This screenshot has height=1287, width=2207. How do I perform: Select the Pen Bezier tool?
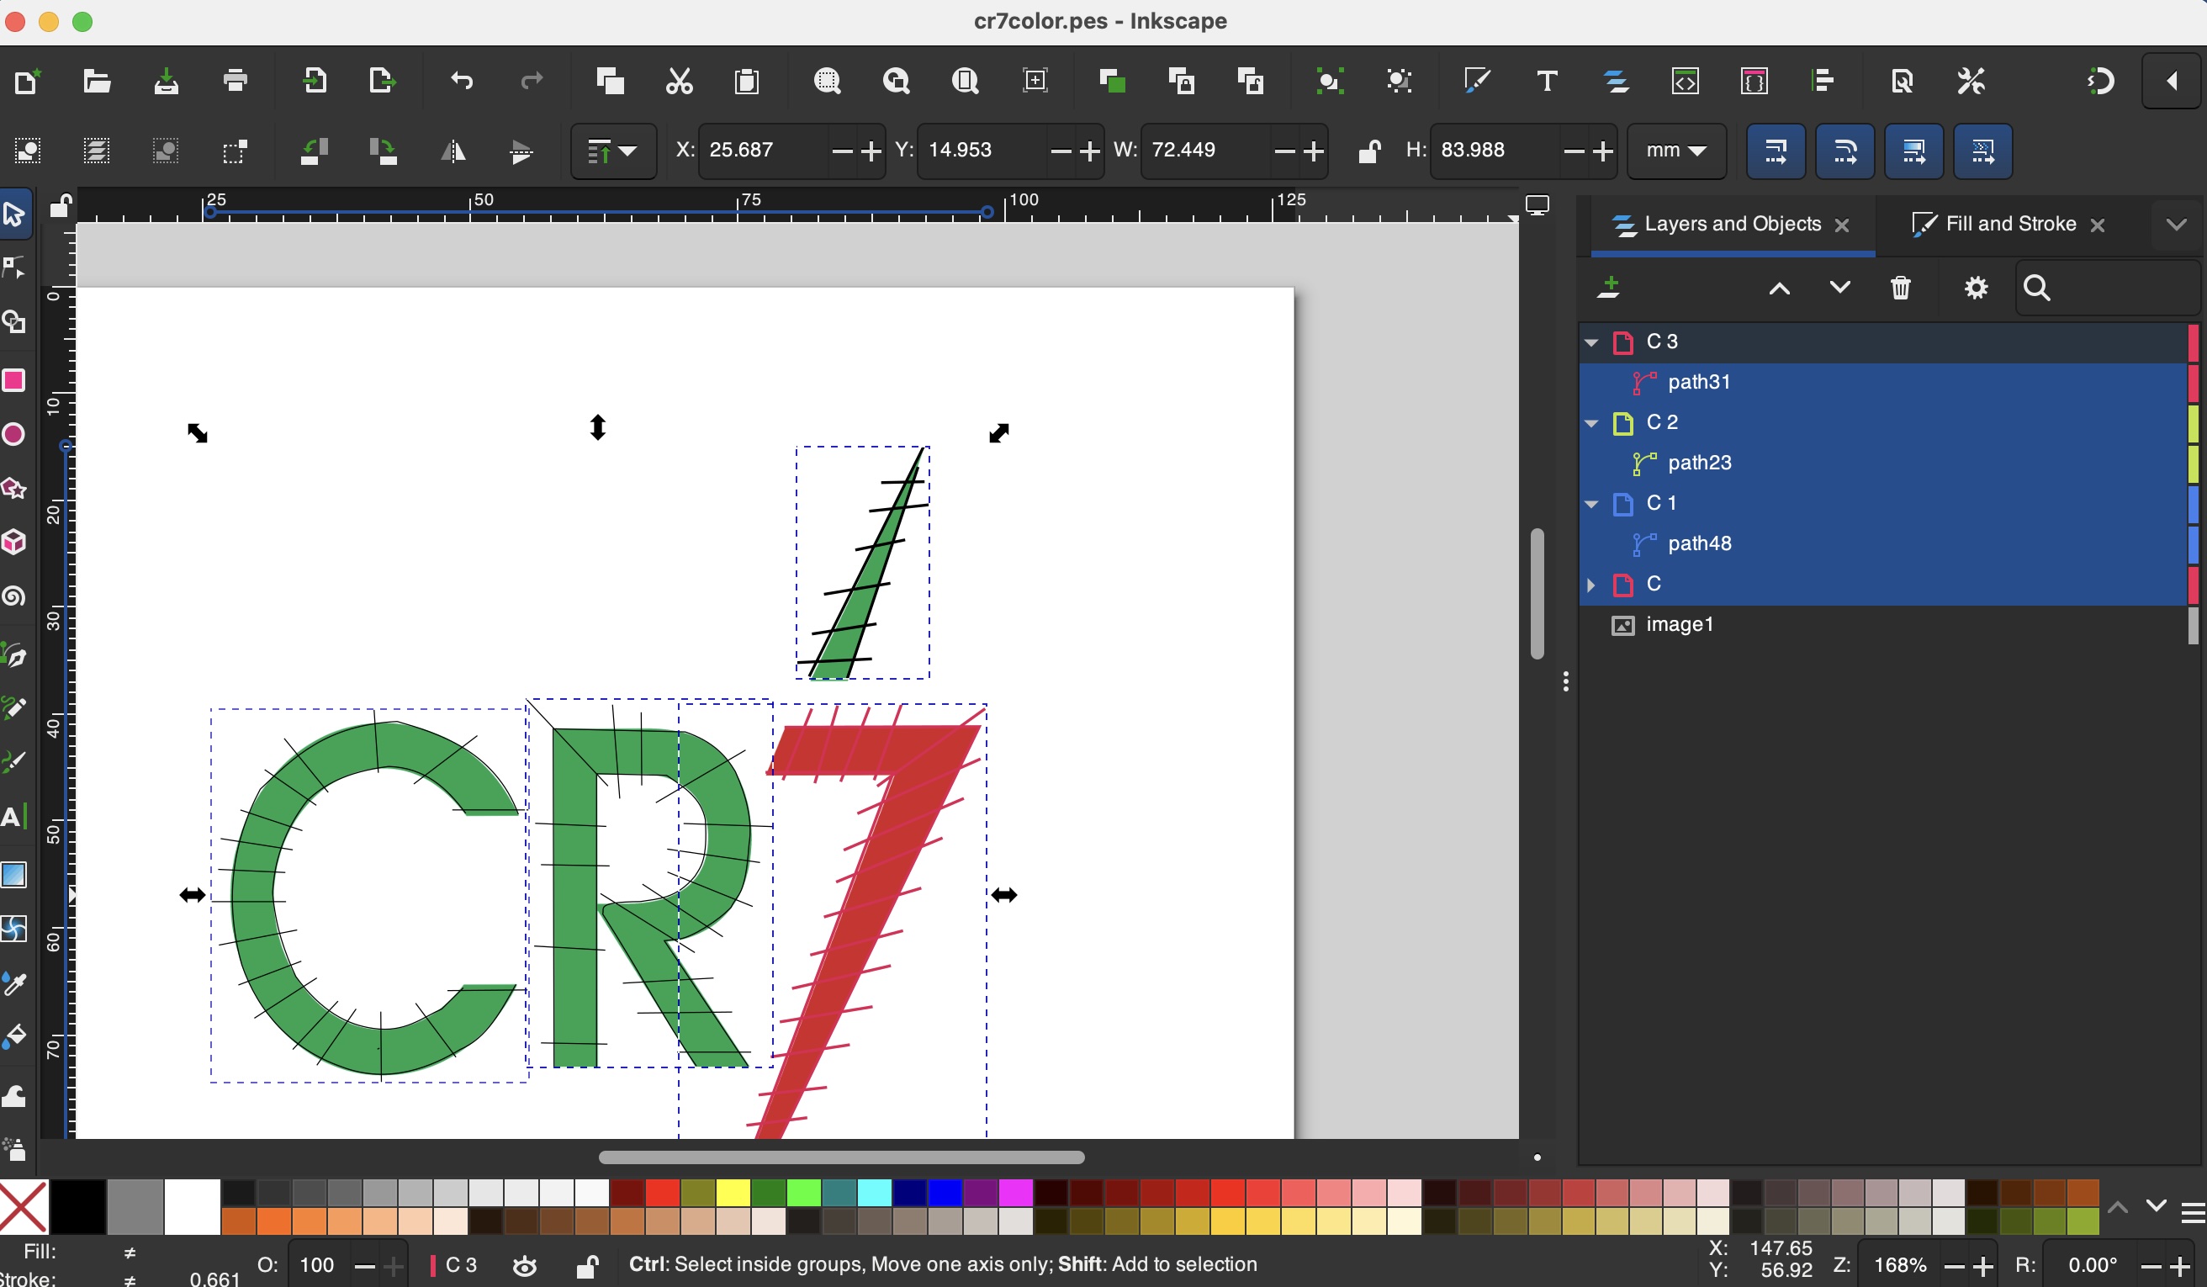(14, 655)
